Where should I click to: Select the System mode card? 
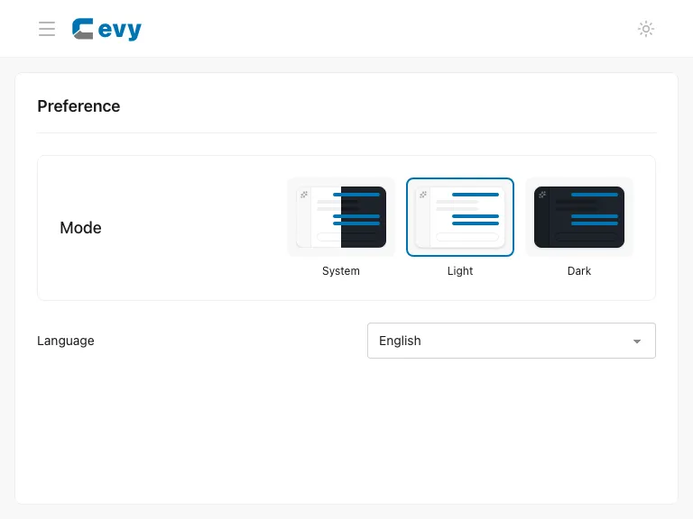[x=341, y=217]
